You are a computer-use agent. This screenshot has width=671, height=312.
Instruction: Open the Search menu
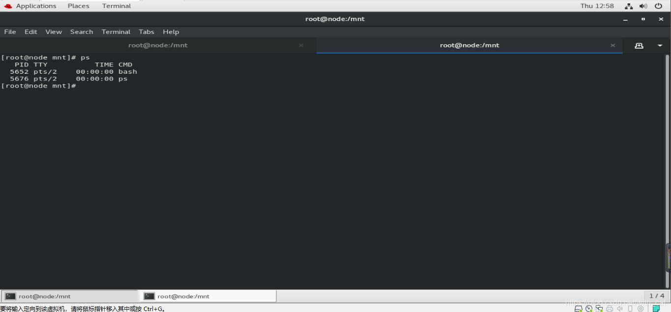tap(82, 31)
